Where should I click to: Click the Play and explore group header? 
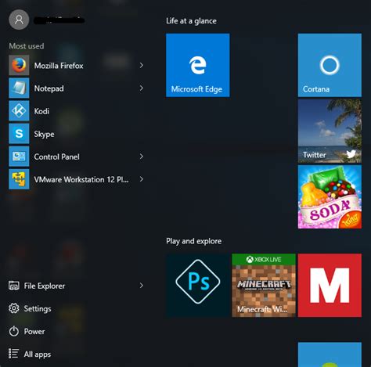tap(194, 241)
